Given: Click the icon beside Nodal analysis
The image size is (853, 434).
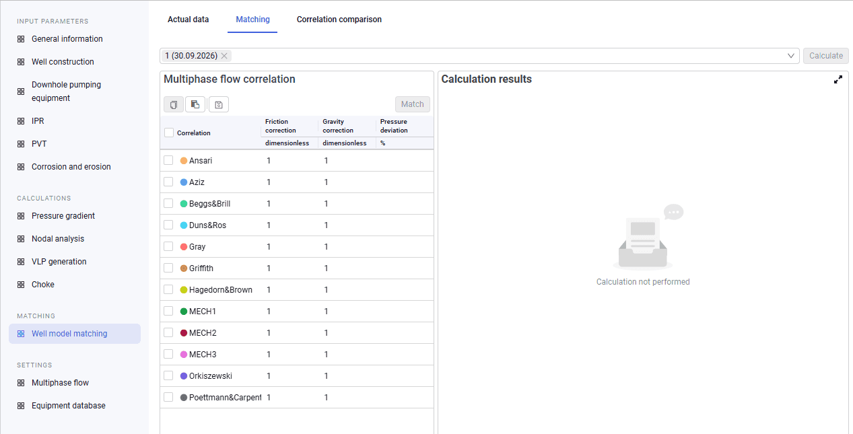Looking at the screenshot, I should tap(21, 239).
